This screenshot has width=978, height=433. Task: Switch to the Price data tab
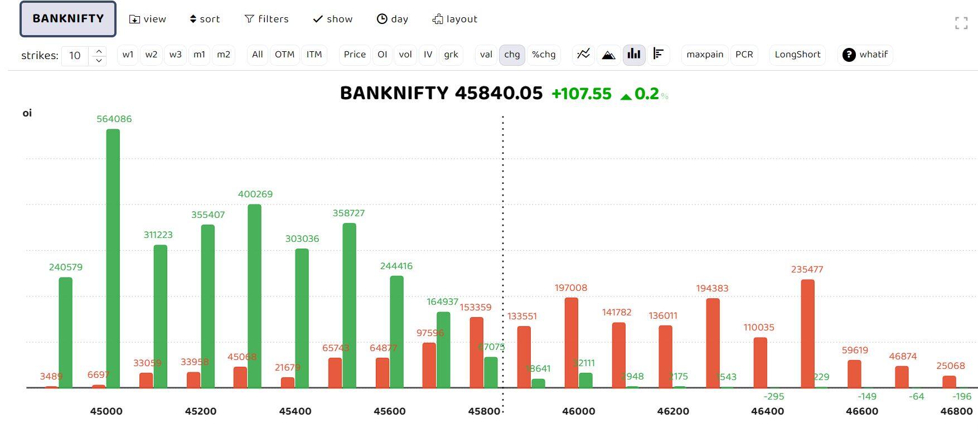coord(355,55)
